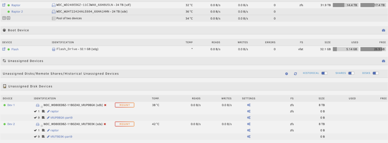Move the pool down with the arrow button

coord(4,18)
